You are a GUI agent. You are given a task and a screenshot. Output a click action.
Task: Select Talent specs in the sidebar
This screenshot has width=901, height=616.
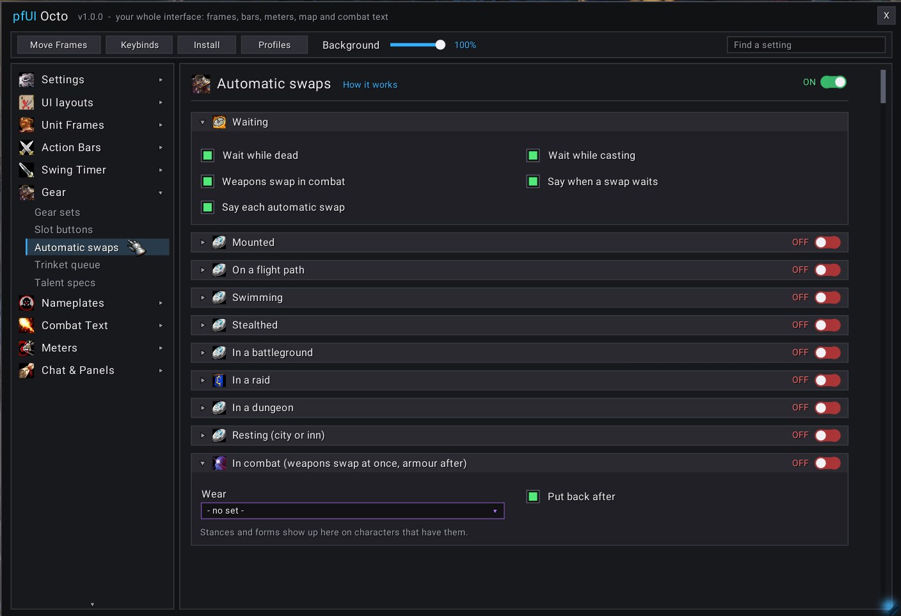coord(65,282)
